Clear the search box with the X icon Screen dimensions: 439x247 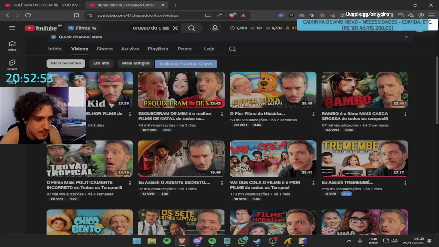coord(175,28)
